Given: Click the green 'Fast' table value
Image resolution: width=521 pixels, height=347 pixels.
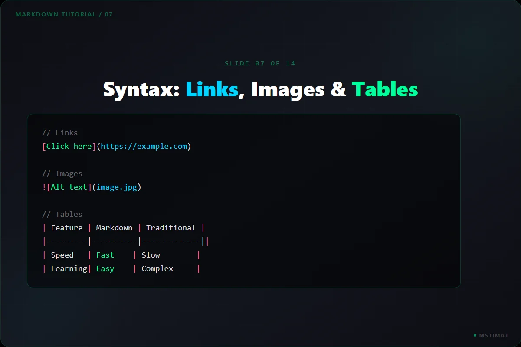Looking at the screenshot, I should pos(105,255).
